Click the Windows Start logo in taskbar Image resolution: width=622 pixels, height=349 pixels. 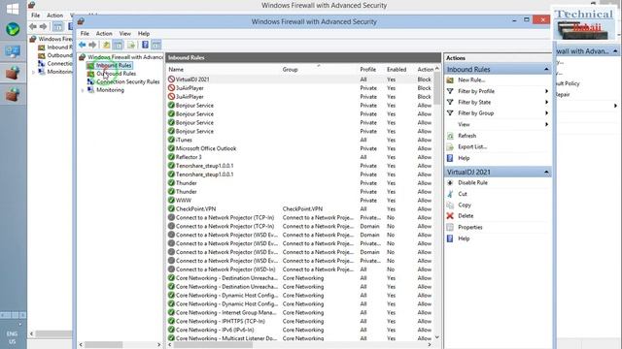13,9
